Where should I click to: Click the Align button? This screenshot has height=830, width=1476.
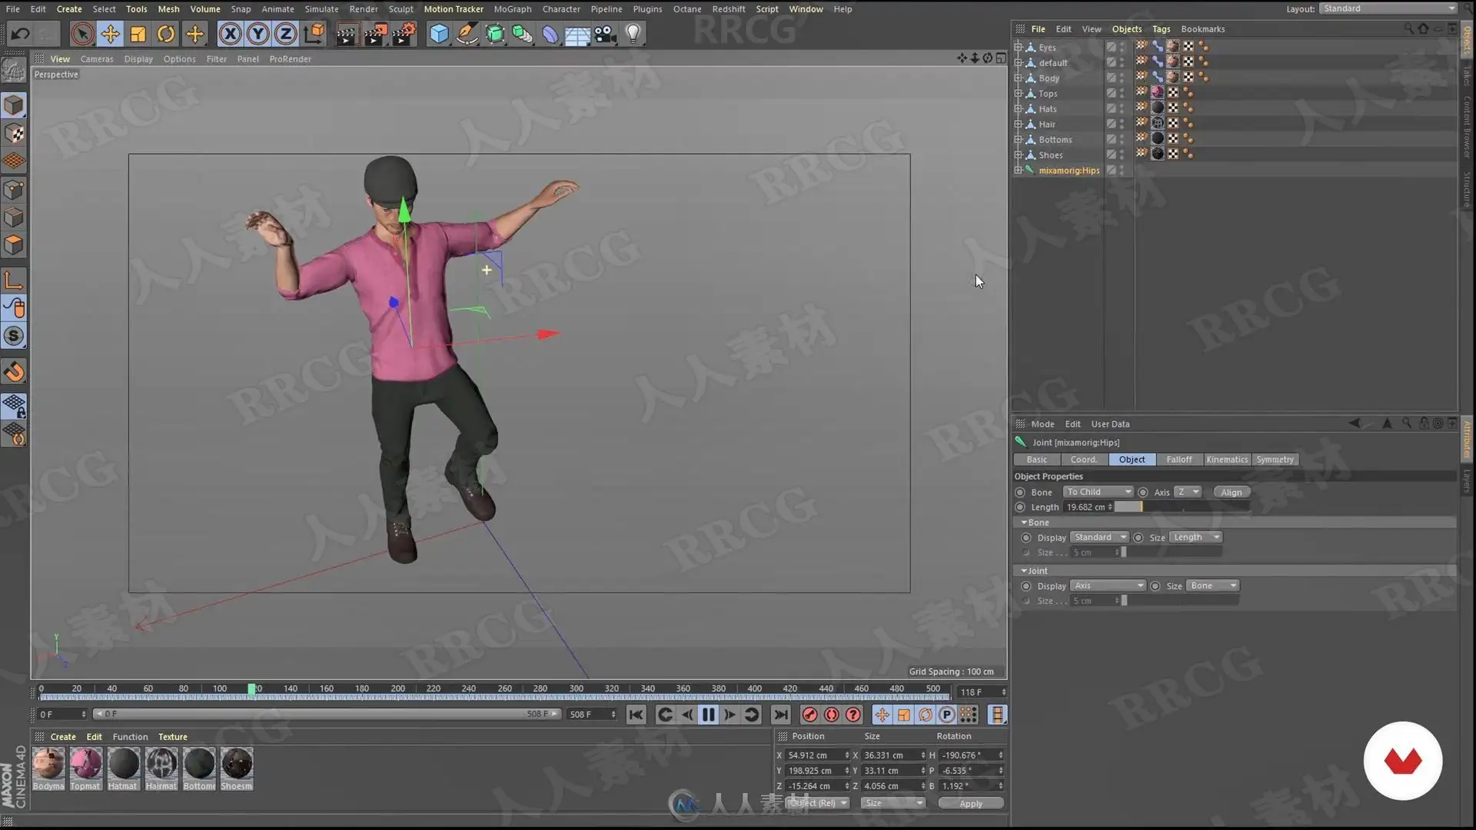1231,492
